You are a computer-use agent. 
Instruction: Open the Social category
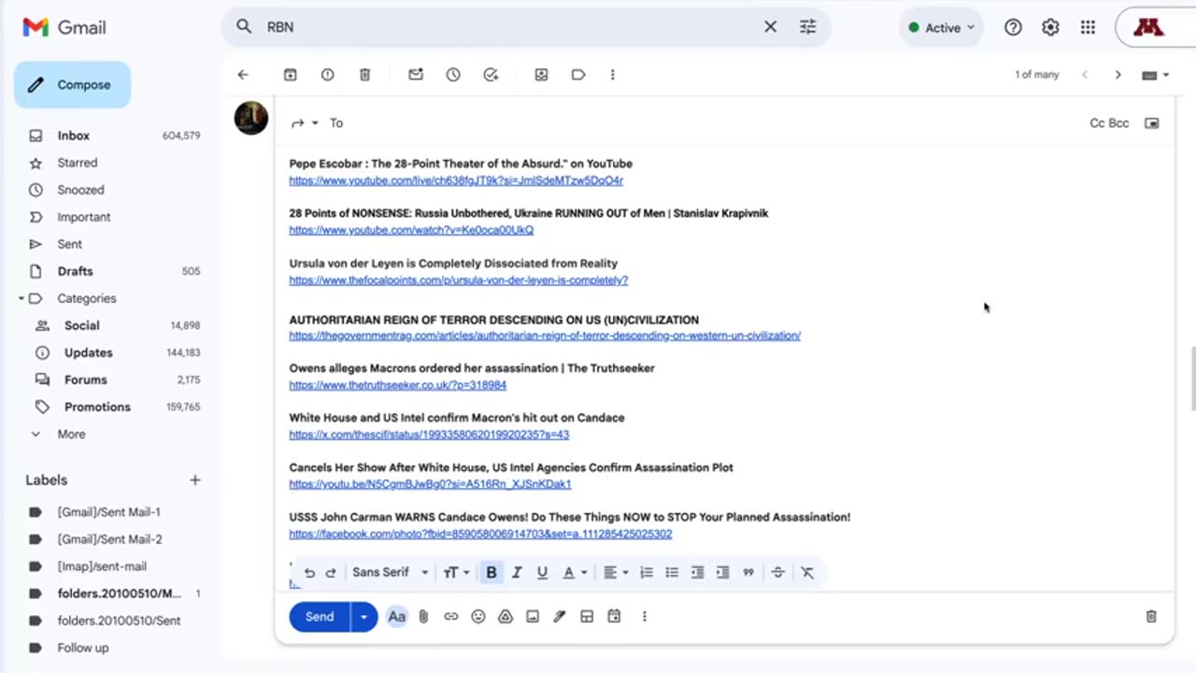(x=81, y=325)
